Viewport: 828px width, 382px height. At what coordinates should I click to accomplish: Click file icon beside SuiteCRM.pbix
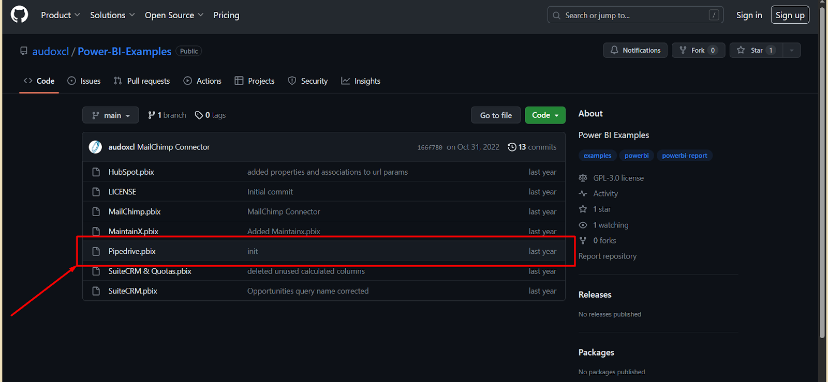96,291
